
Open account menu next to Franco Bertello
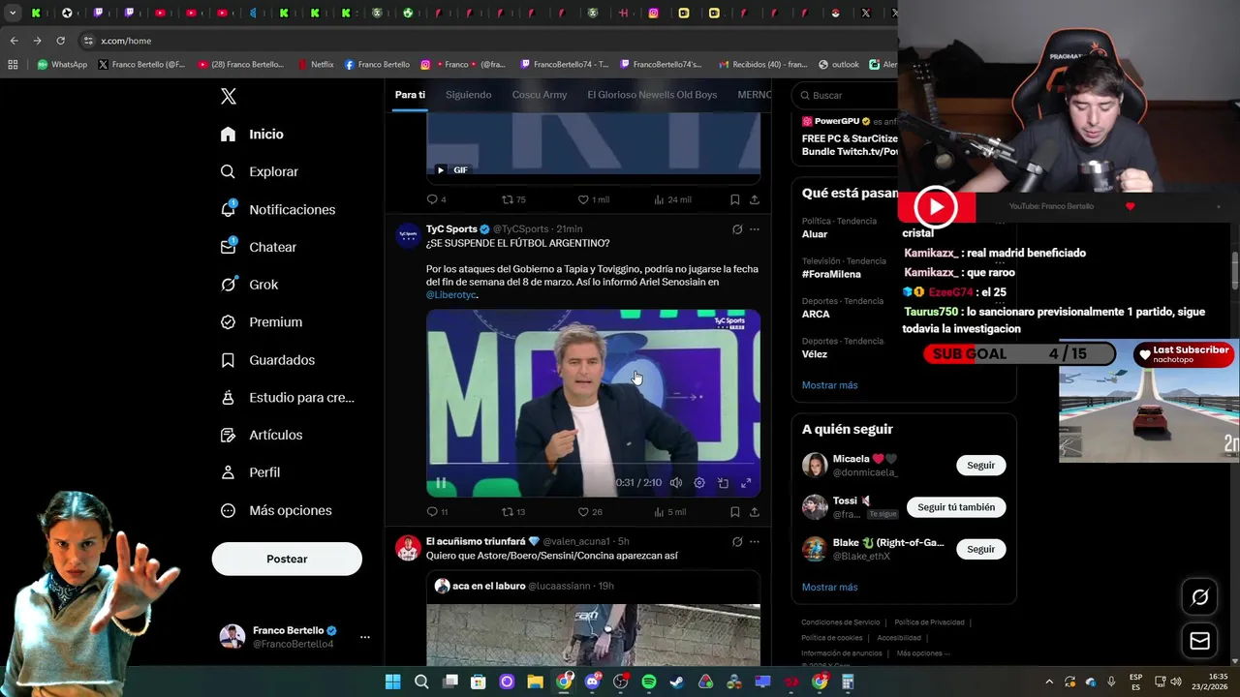pos(365,637)
